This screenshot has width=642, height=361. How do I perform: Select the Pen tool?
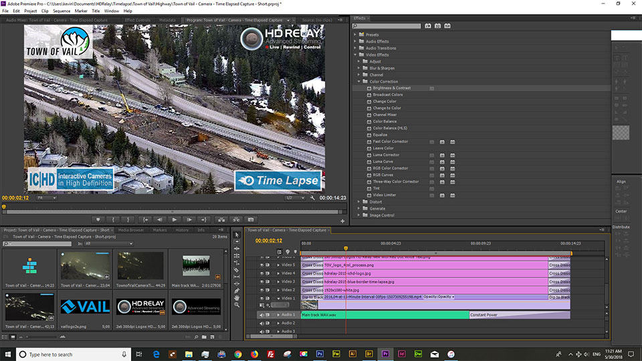237,289
